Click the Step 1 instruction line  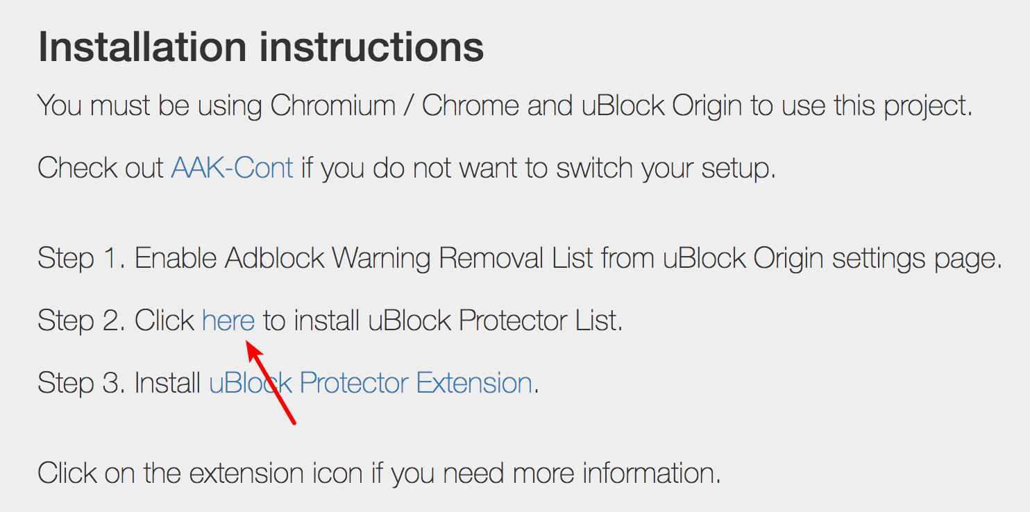tap(520, 259)
